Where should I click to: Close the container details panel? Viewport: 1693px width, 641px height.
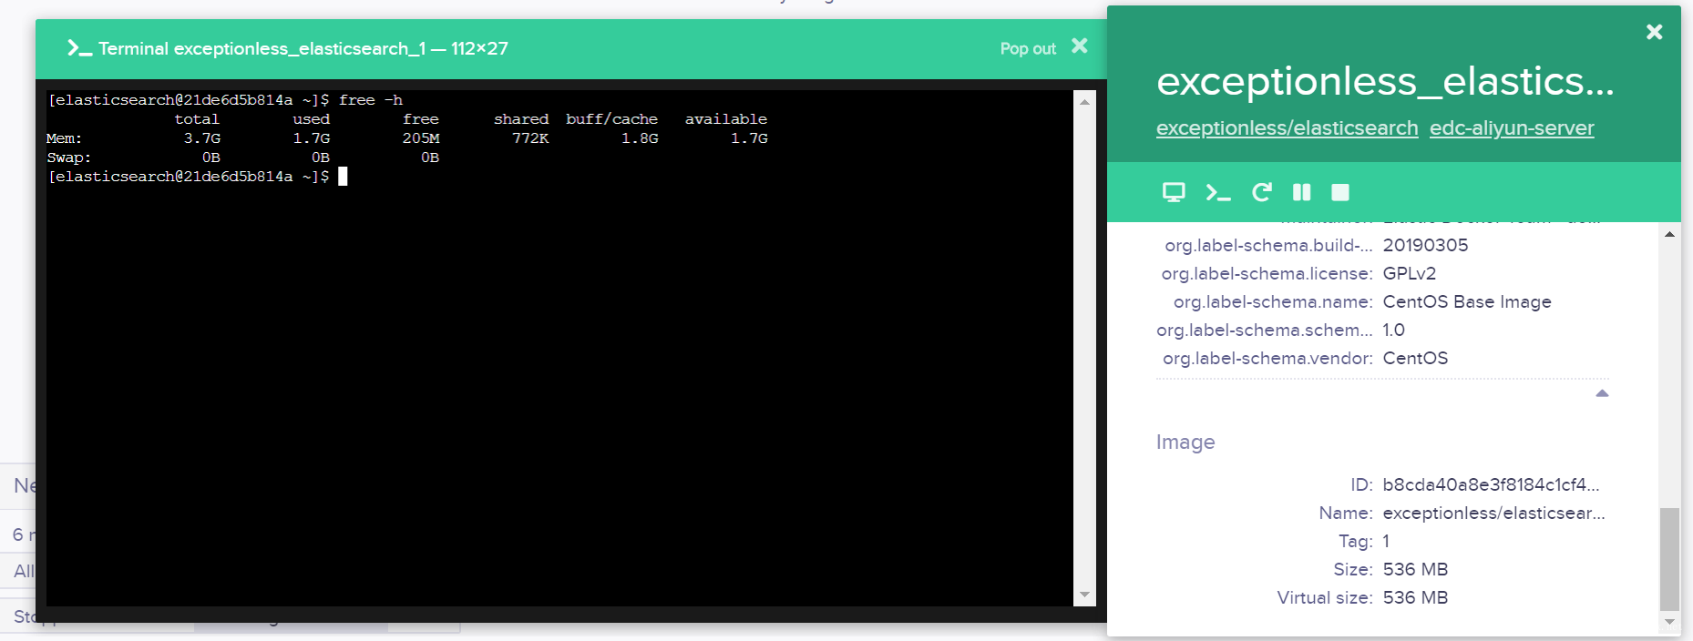1655,32
